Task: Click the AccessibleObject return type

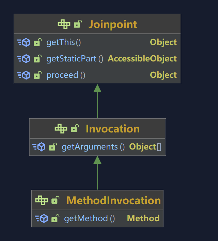Action: tap(142, 59)
